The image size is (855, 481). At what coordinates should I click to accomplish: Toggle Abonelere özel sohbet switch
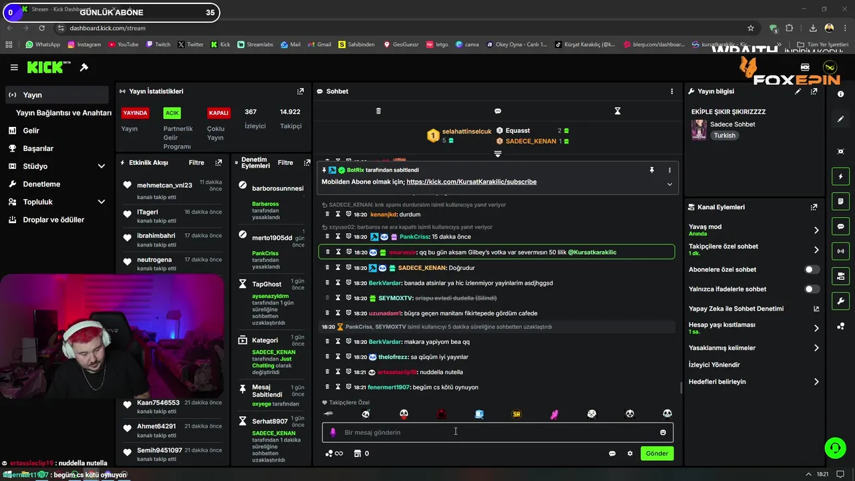812,270
